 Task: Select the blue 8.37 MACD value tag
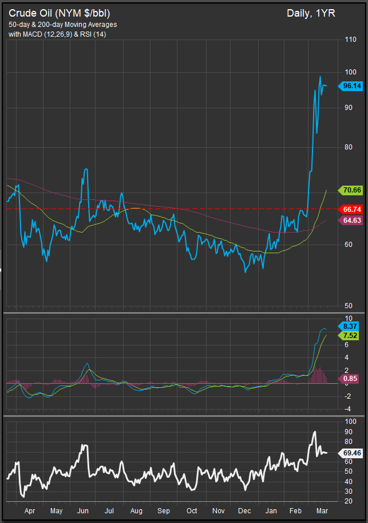click(x=350, y=325)
